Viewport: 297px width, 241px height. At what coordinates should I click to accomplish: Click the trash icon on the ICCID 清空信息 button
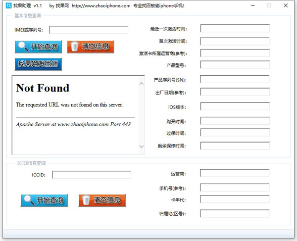click(86, 200)
